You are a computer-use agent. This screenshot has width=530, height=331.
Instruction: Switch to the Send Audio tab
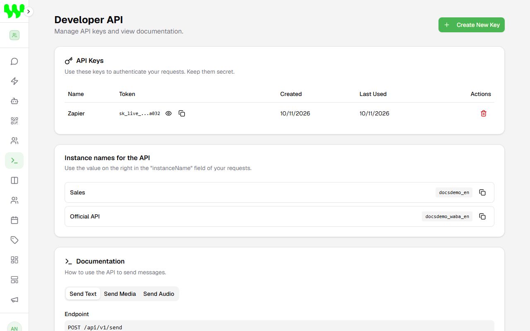(x=159, y=294)
